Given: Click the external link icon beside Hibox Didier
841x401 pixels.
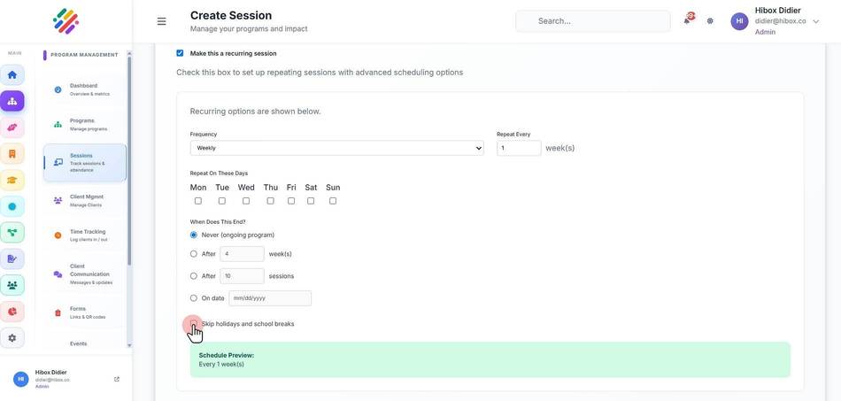Looking at the screenshot, I should coord(117,379).
